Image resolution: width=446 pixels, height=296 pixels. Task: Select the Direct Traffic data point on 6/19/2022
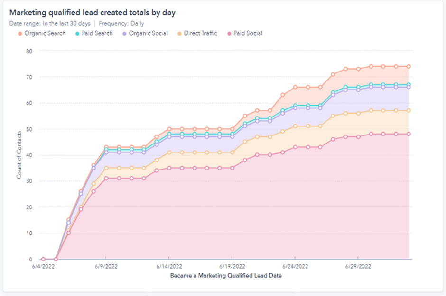click(232, 152)
